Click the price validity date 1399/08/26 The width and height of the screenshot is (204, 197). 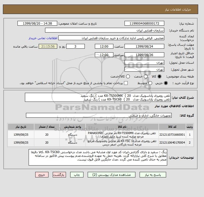tap(144, 55)
